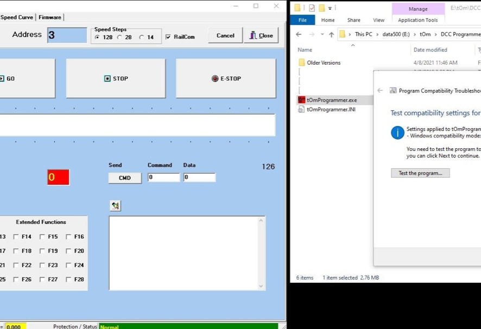Expand the Quick Access Toolbar customize arrow
481x329 pixels.
coord(330,8)
